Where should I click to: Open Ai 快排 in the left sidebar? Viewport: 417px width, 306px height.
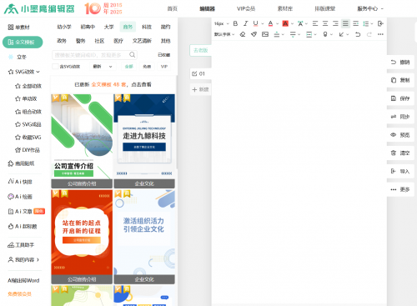[20, 182]
